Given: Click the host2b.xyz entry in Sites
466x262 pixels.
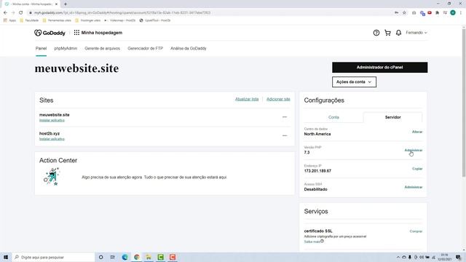Looking at the screenshot, I should pyautogui.click(x=50, y=134).
